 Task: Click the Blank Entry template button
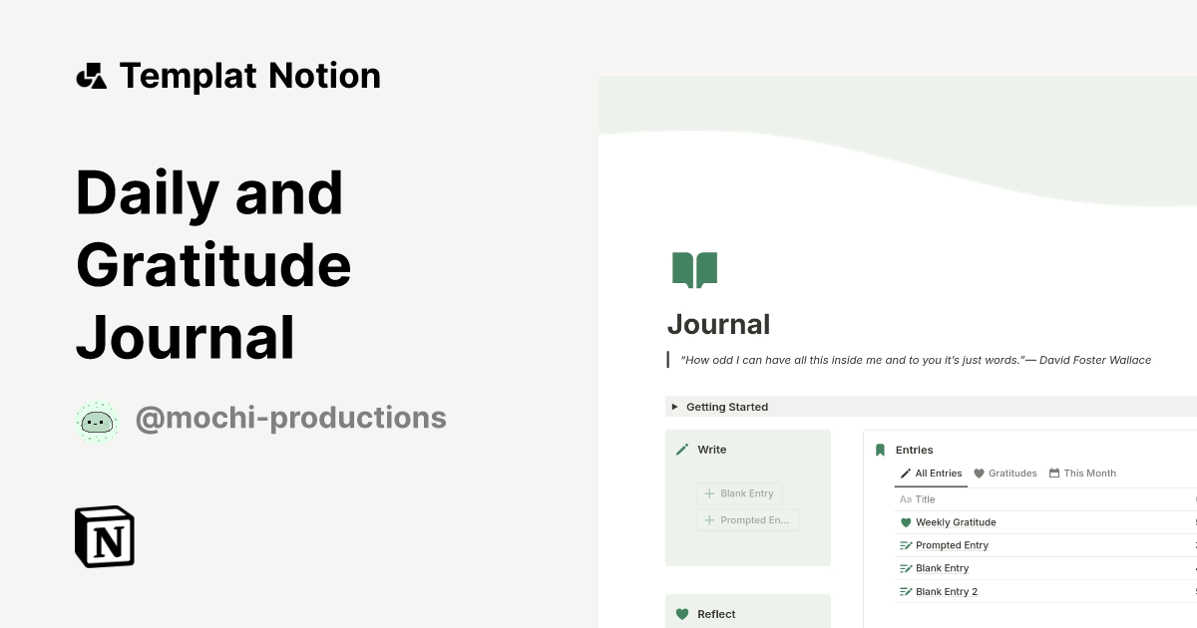pyautogui.click(x=739, y=492)
